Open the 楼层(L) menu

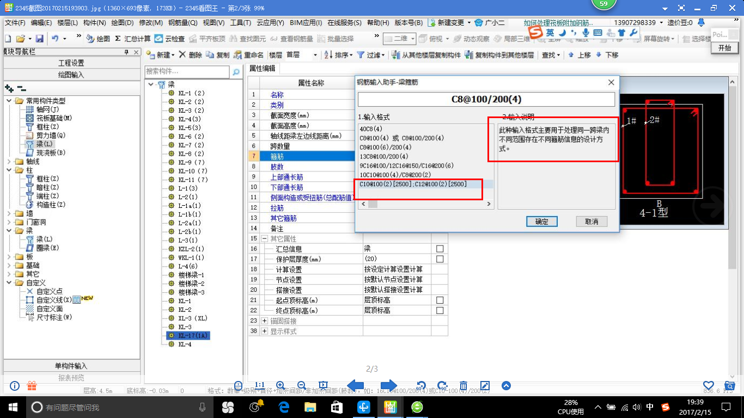(68, 23)
